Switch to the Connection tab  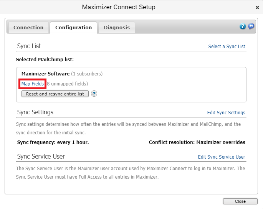(x=28, y=27)
